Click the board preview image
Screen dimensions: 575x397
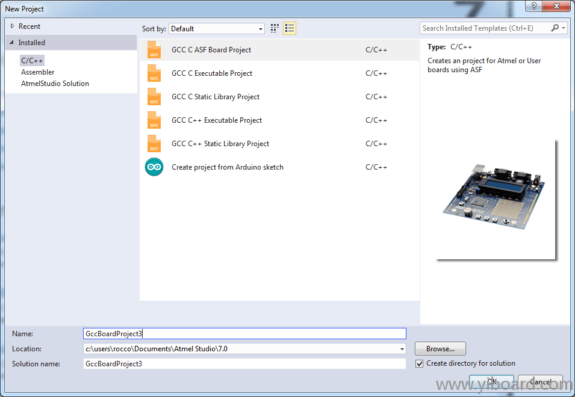click(x=496, y=199)
